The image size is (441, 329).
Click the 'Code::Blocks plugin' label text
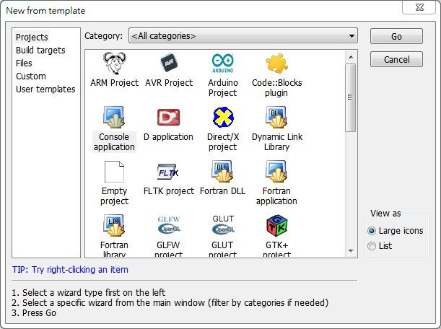[276, 88]
